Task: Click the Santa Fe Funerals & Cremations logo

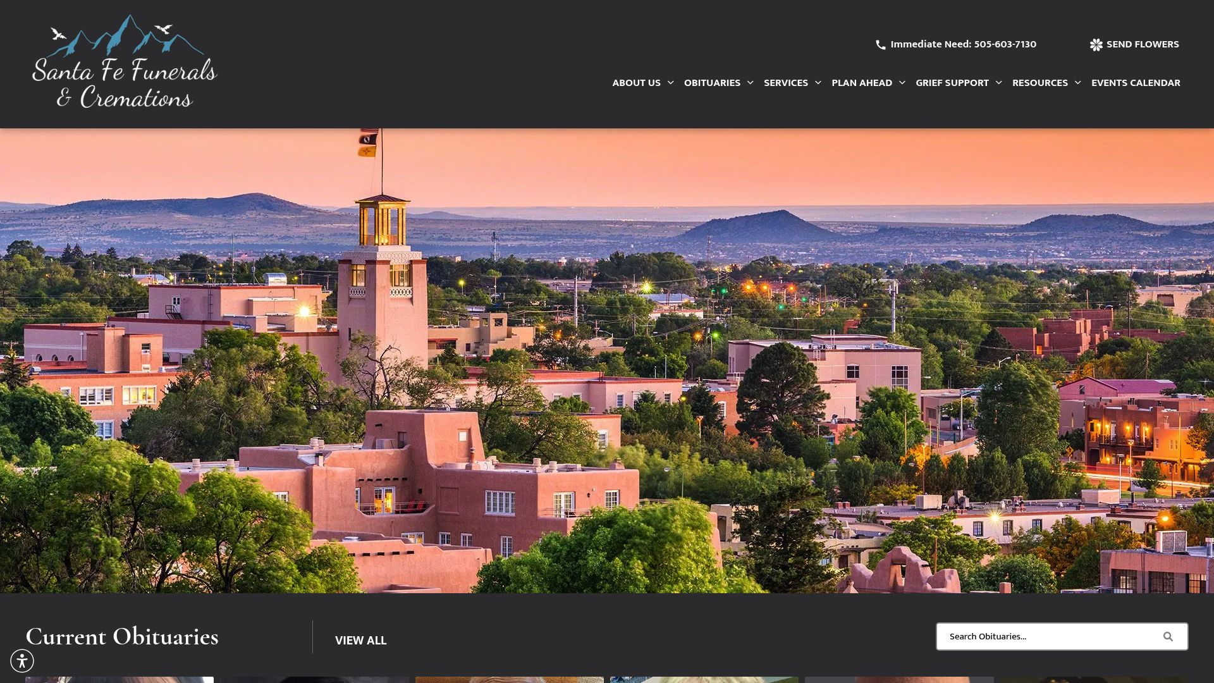Action: coord(125,63)
